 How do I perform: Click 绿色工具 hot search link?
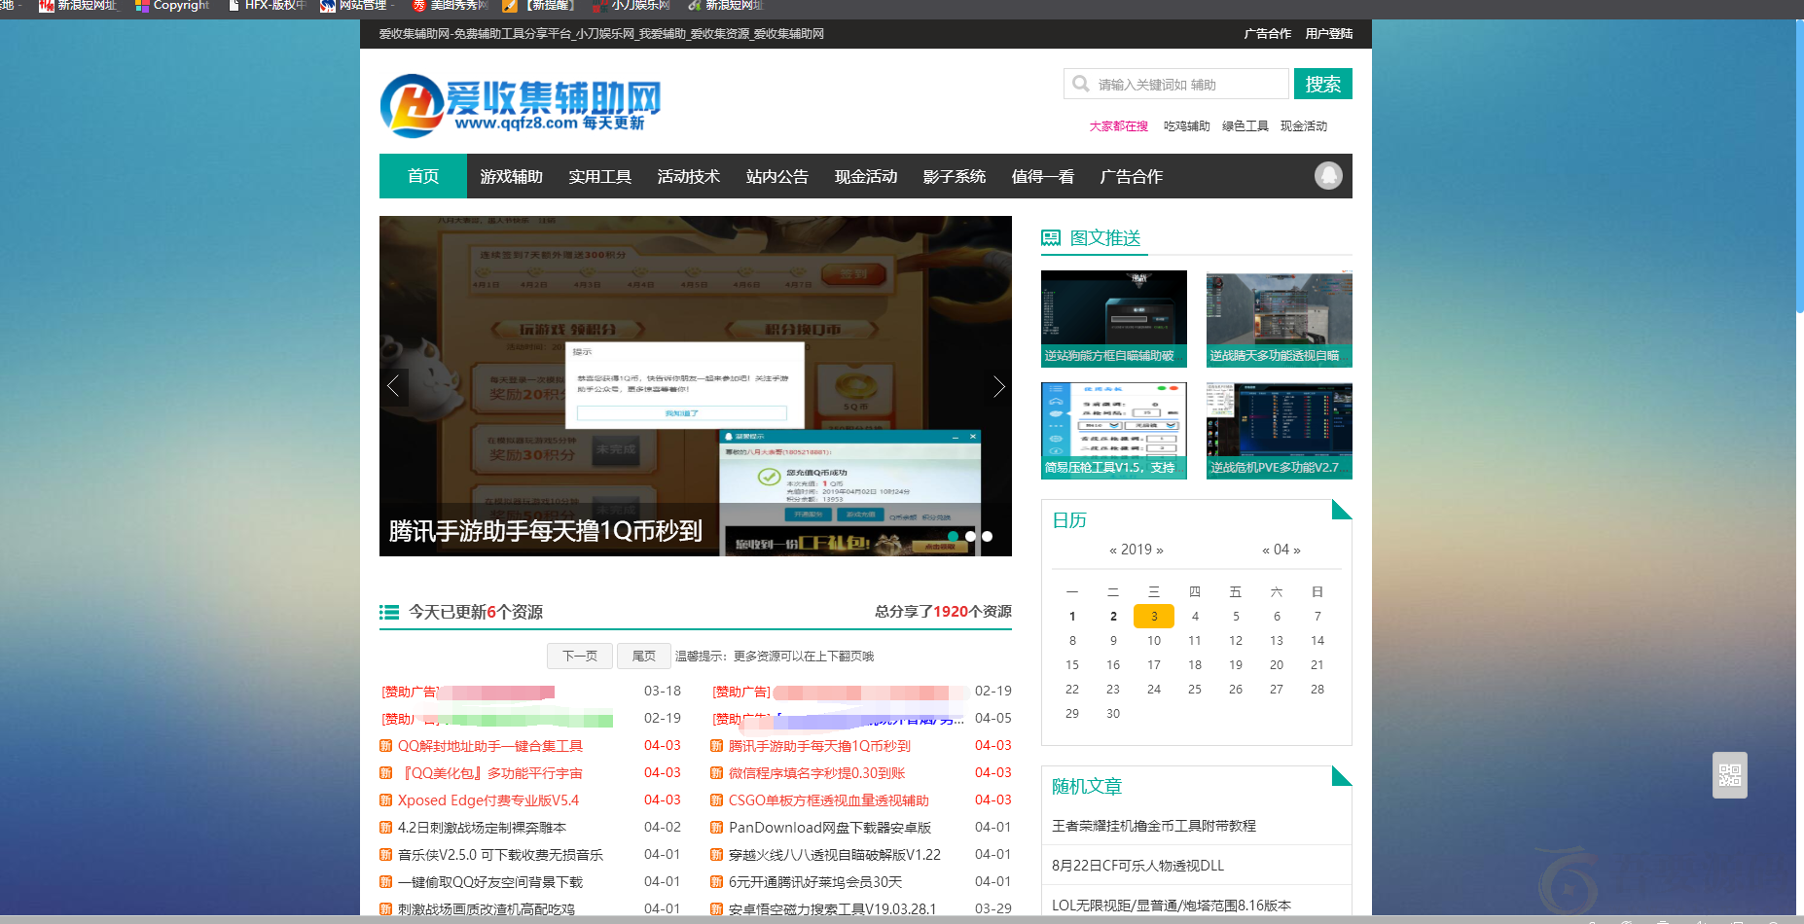[x=1245, y=126]
